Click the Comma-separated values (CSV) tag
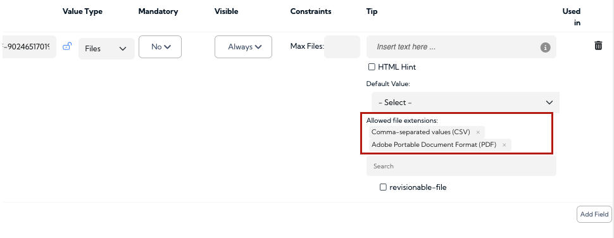Screen dimensions: 614x238 (420, 132)
